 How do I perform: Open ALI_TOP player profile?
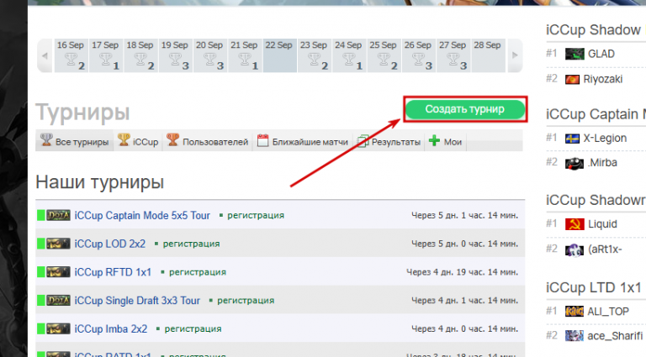(x=608, y=312)
